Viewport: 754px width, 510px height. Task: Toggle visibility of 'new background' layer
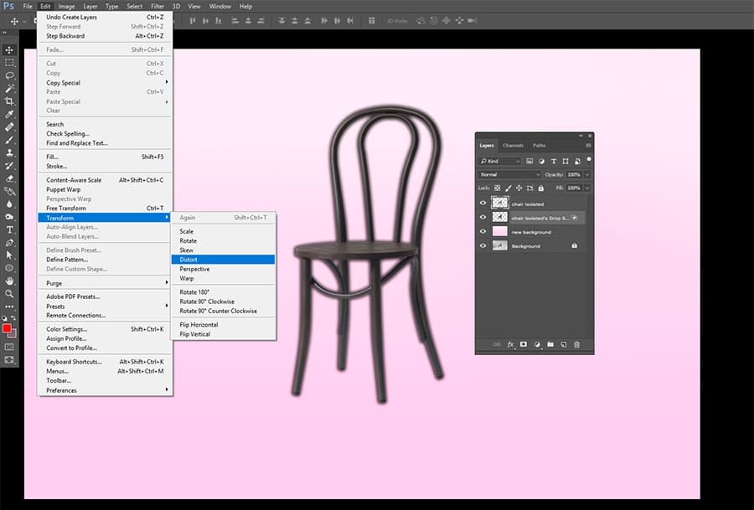click(483, 232)
